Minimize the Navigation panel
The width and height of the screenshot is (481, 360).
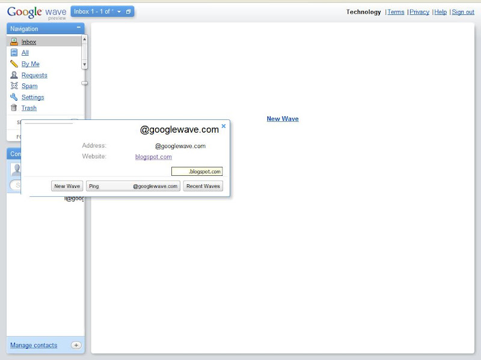[79, 28]
